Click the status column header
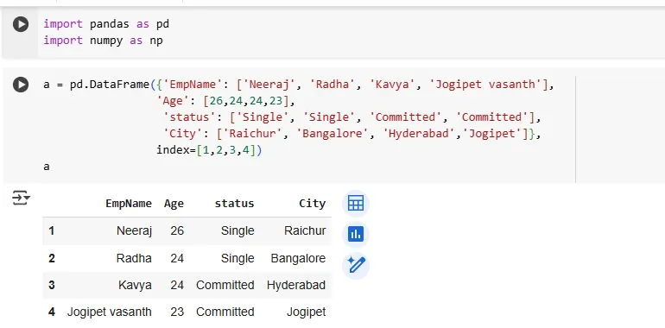The height and width of the screenshot is (328, 665). [235, 204]
